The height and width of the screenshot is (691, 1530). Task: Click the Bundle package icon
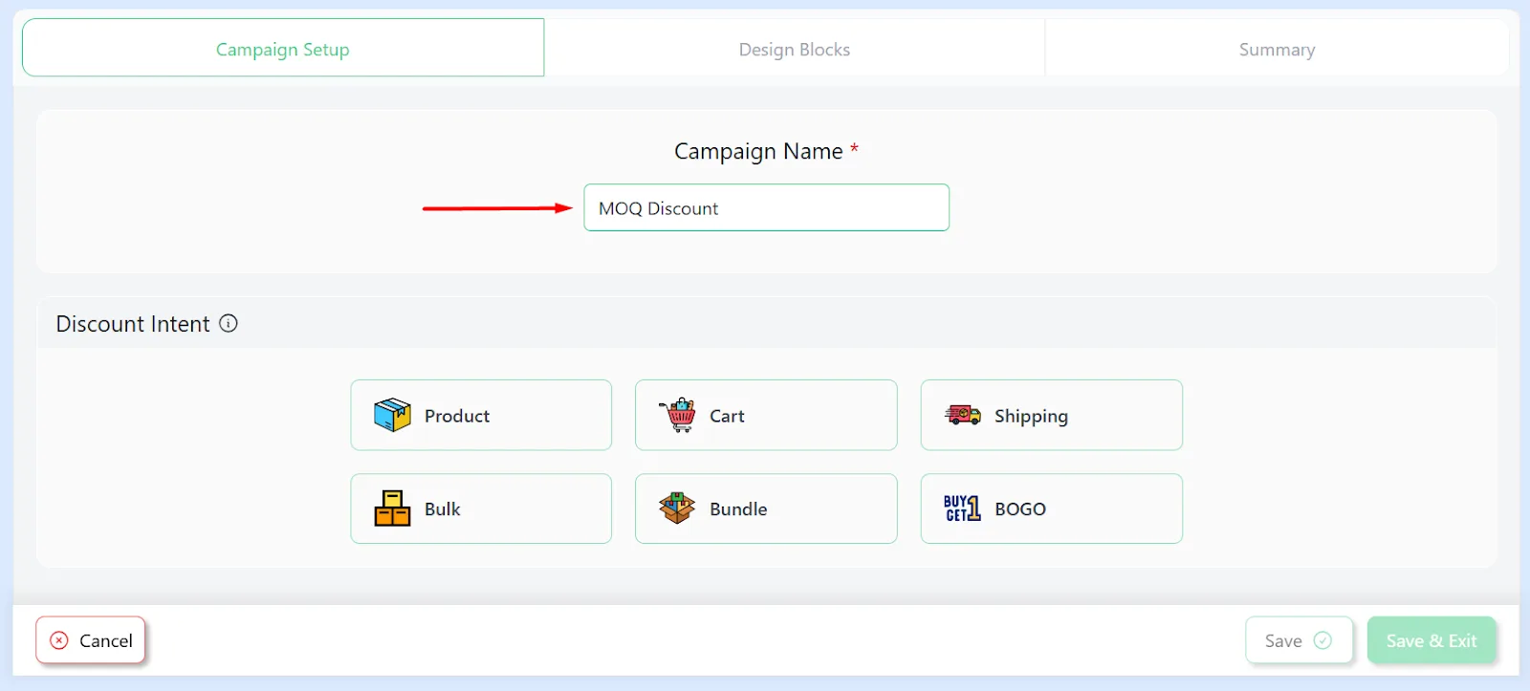[678, 507]
